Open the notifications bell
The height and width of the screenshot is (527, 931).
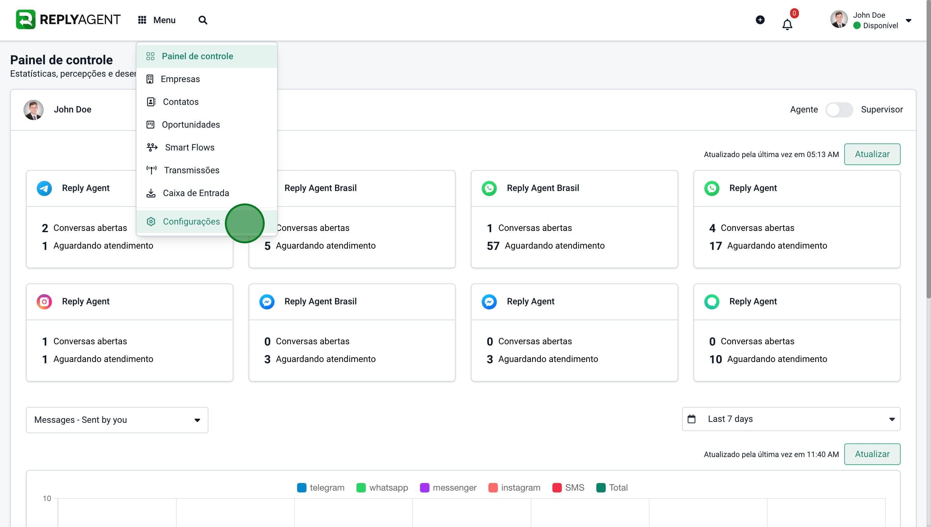click(x=787, y=25)
